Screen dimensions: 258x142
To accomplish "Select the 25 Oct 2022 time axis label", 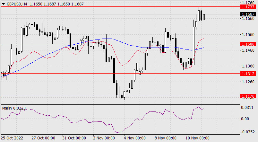I will pos(12,138).
